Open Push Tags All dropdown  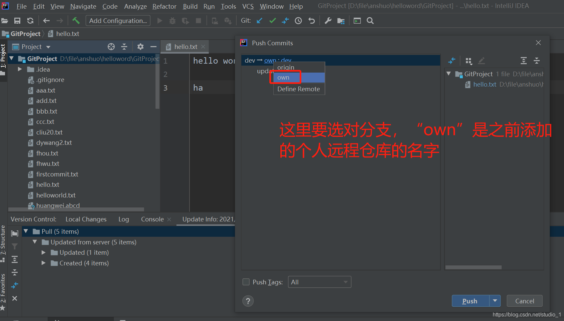coord(320,282)
